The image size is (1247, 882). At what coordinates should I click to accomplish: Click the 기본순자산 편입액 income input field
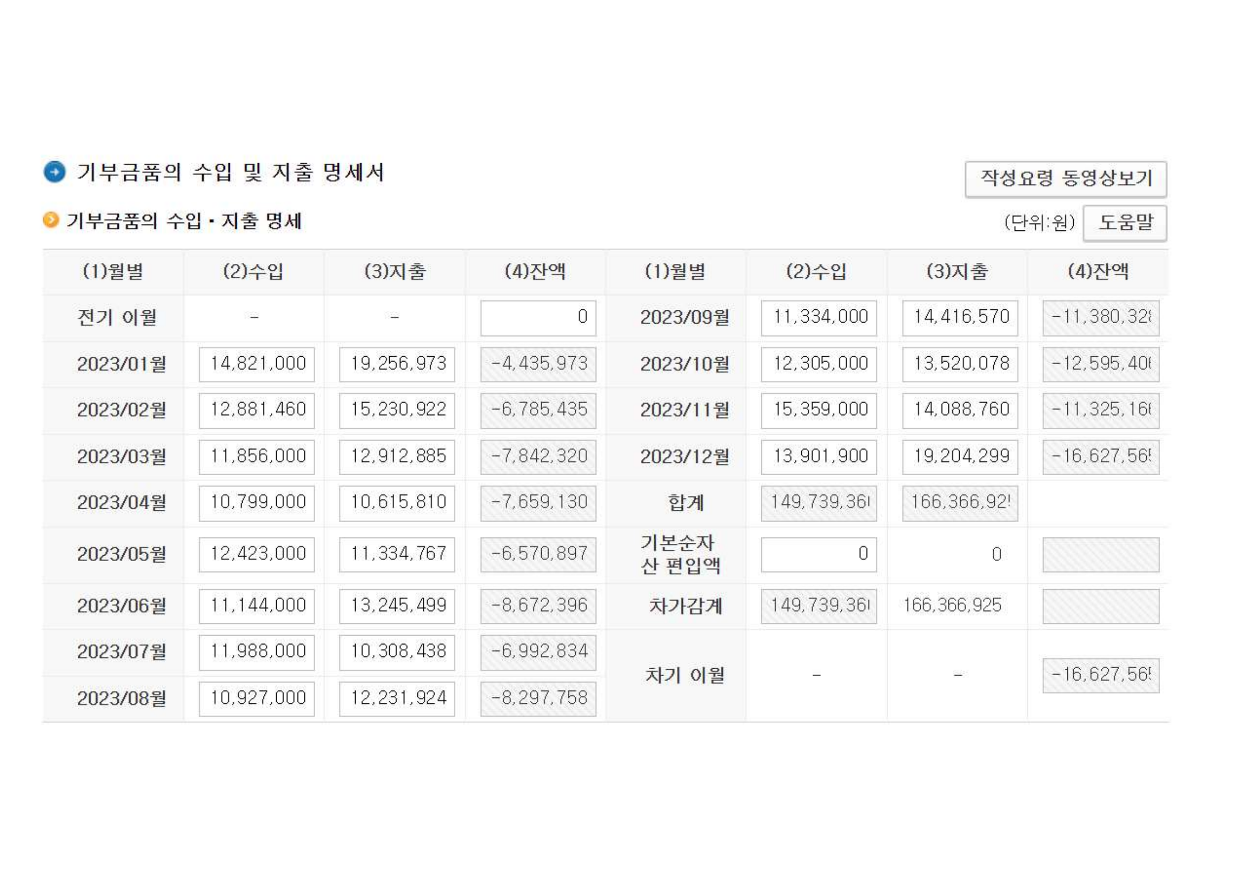(x=818, y=555)
